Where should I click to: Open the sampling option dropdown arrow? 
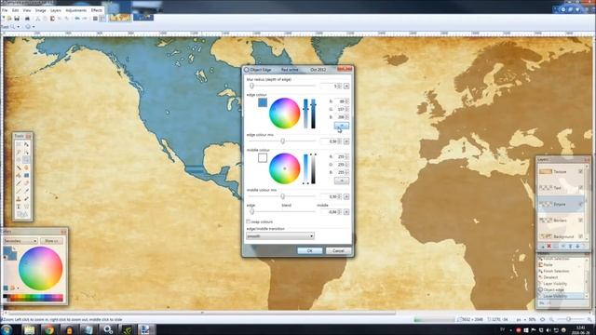click(34, 27)
